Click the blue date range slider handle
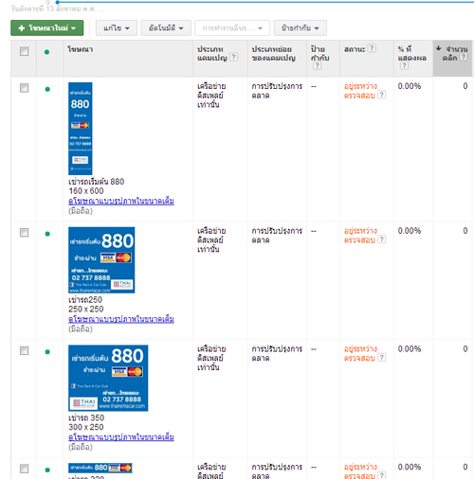Screen dimensions: 474x479 (x=58, y=2)
